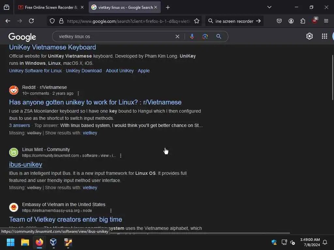Show site security padlock info
The height and width of the screenshot is (250, 334).
[x=61, y=21]
